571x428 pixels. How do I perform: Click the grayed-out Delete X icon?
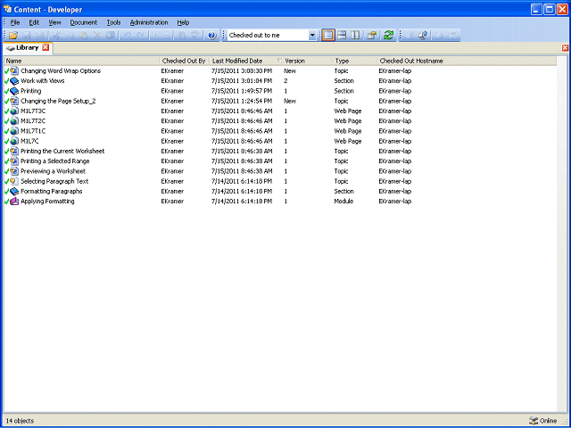[x=97, y=36]
